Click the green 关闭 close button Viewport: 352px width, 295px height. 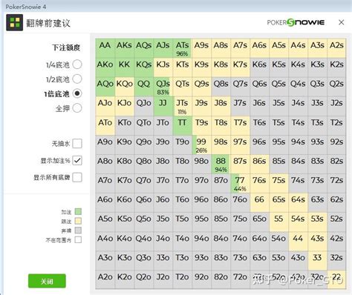coord(47,281)
